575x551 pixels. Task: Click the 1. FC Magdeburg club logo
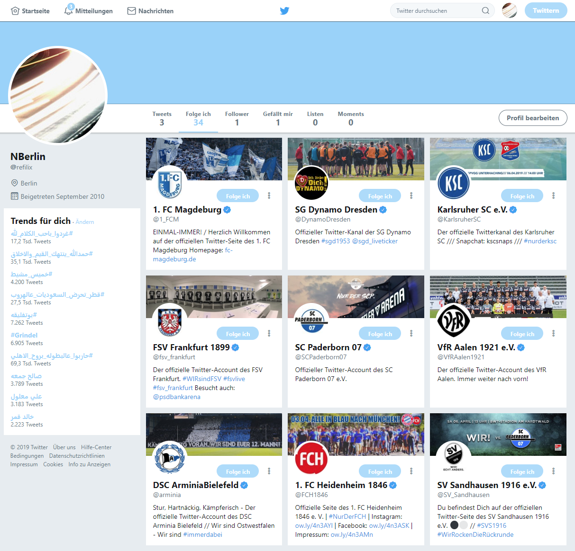170,183
